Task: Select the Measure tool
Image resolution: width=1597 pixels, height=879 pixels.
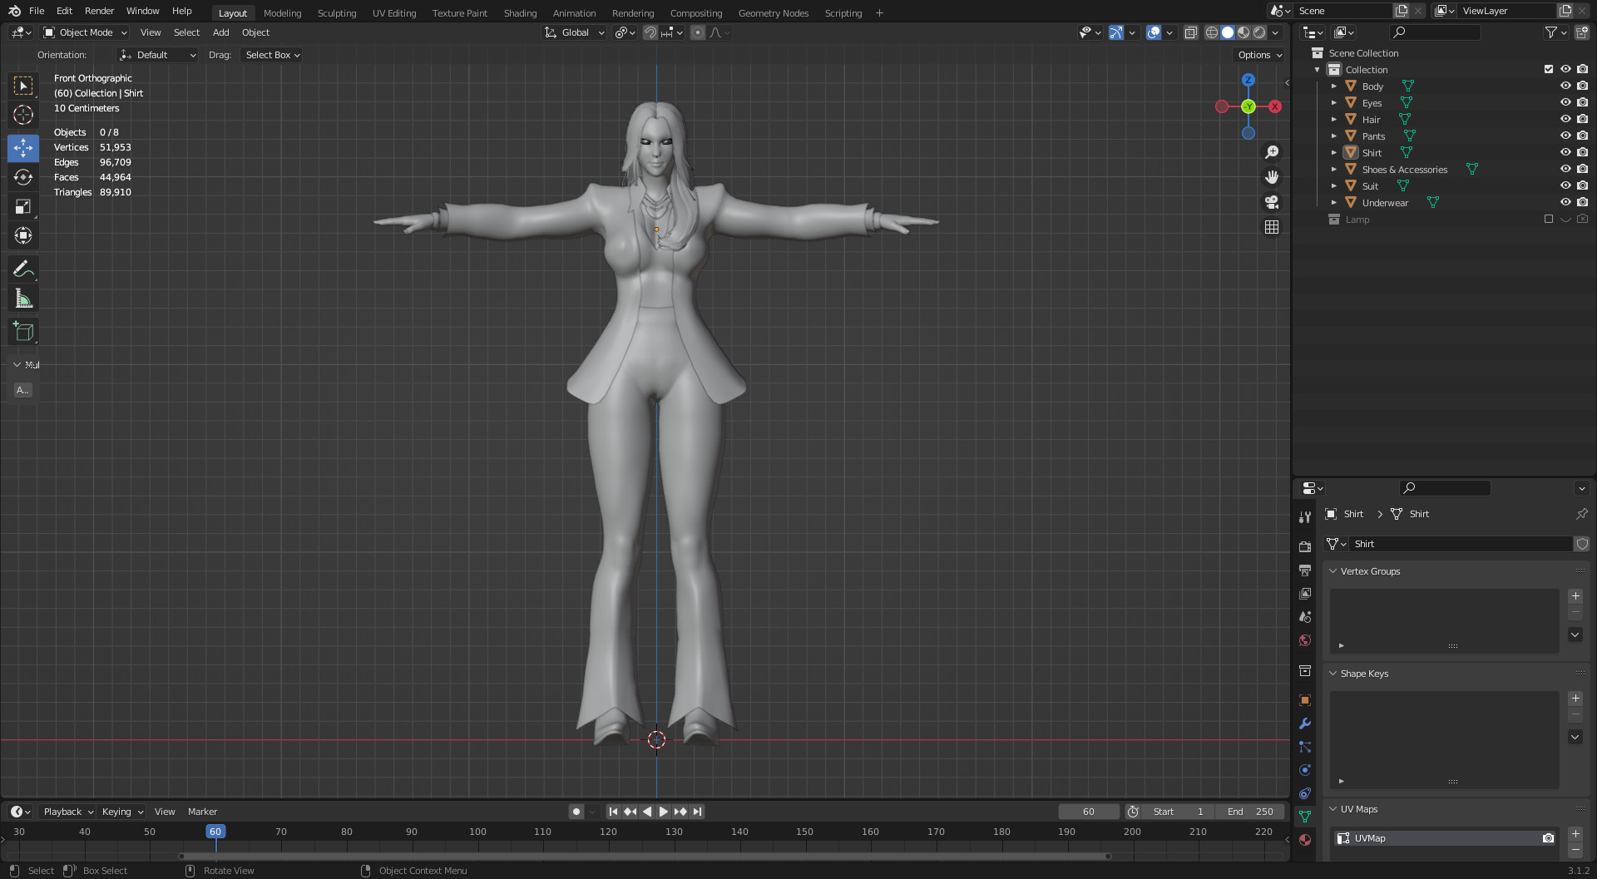Action: 23,299
